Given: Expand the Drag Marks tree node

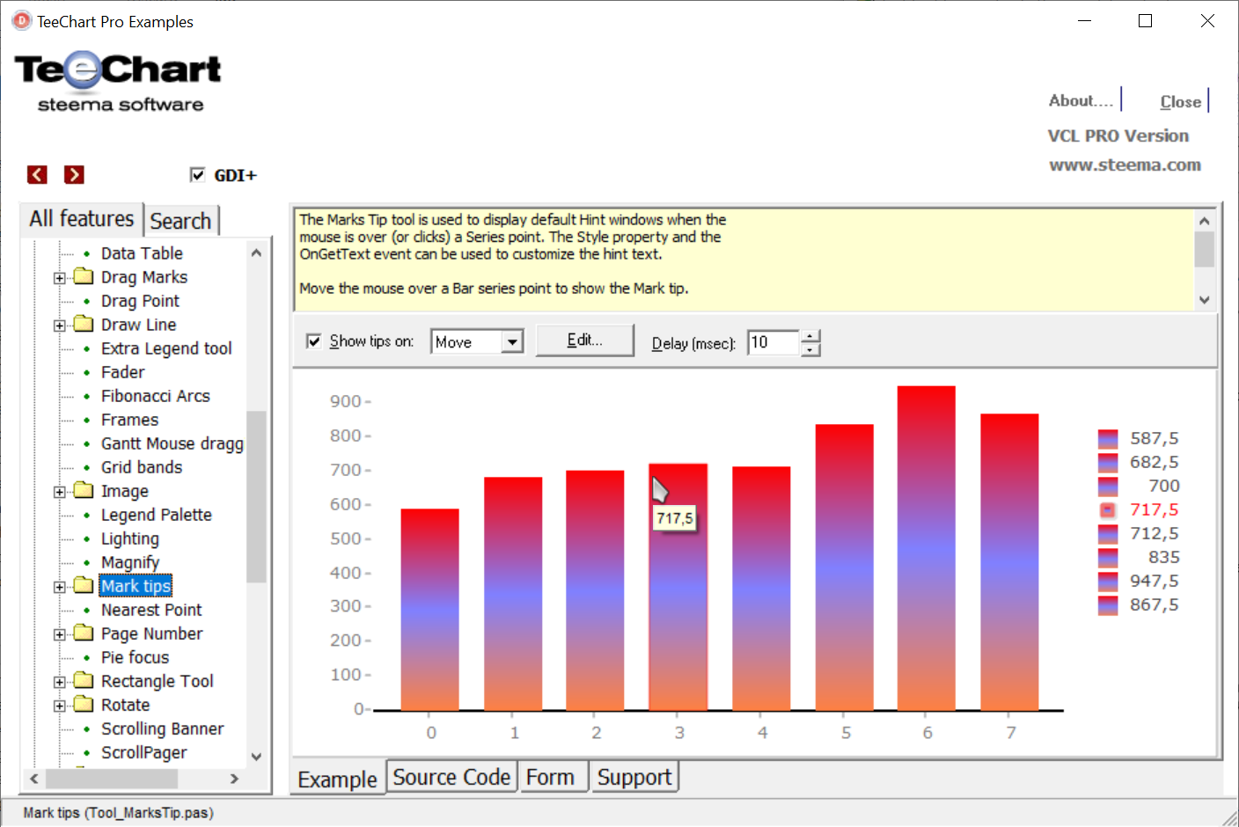Looking at the screenshot, I should pyautogui.click(x=59, y=278).
